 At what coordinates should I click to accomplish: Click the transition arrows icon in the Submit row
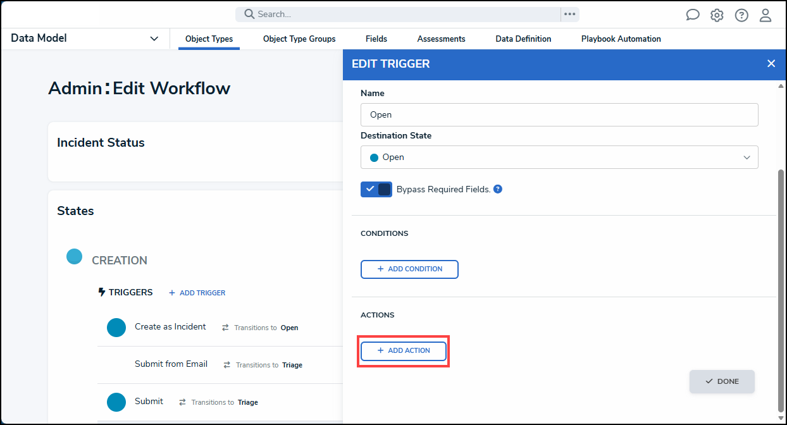click(183, 402)
